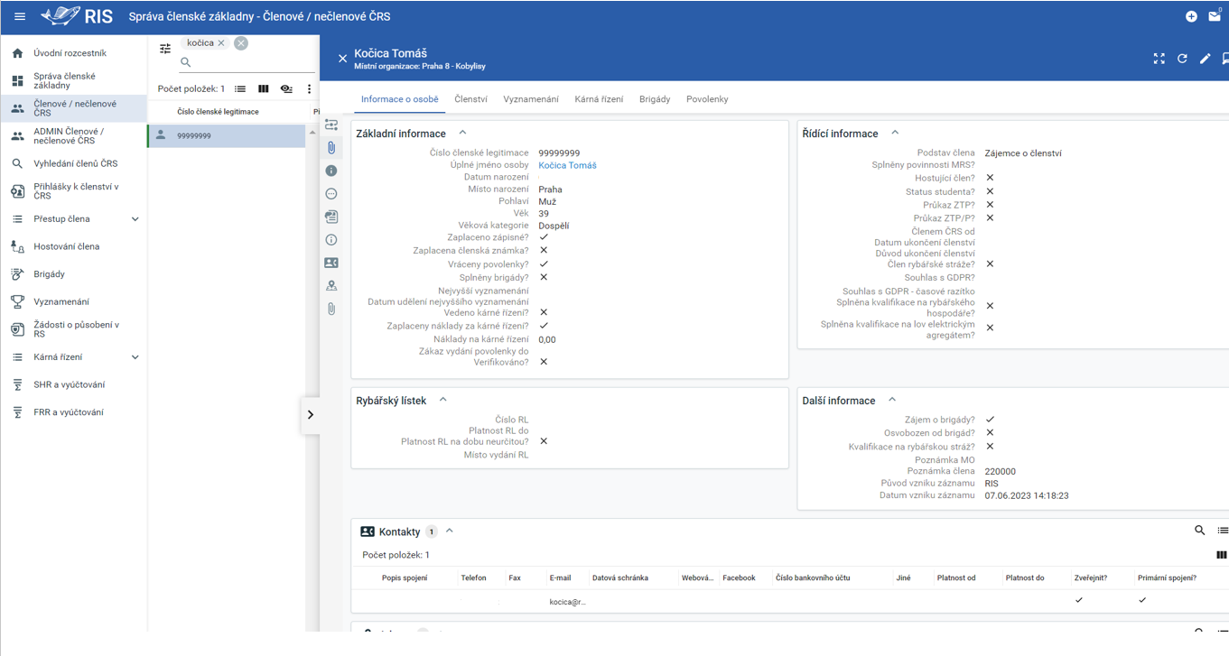Click the Zaplacena členská známka cross

(x=544, y=250)
